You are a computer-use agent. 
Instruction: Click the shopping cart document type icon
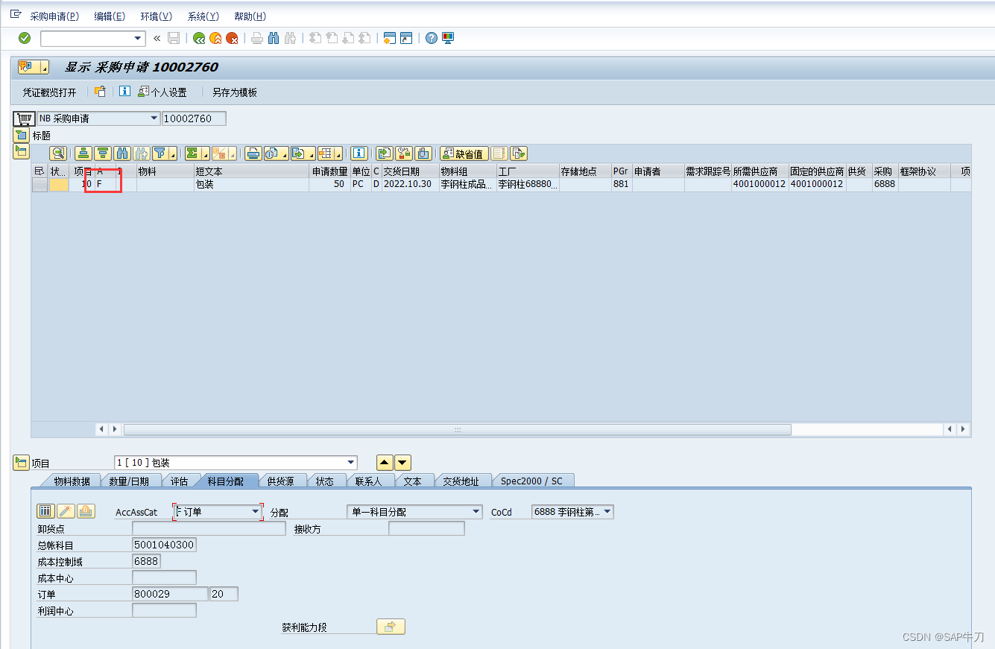pos(24,118)
